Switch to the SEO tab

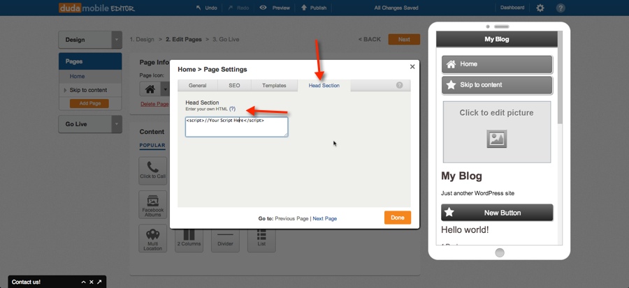[x=234, y=85]
